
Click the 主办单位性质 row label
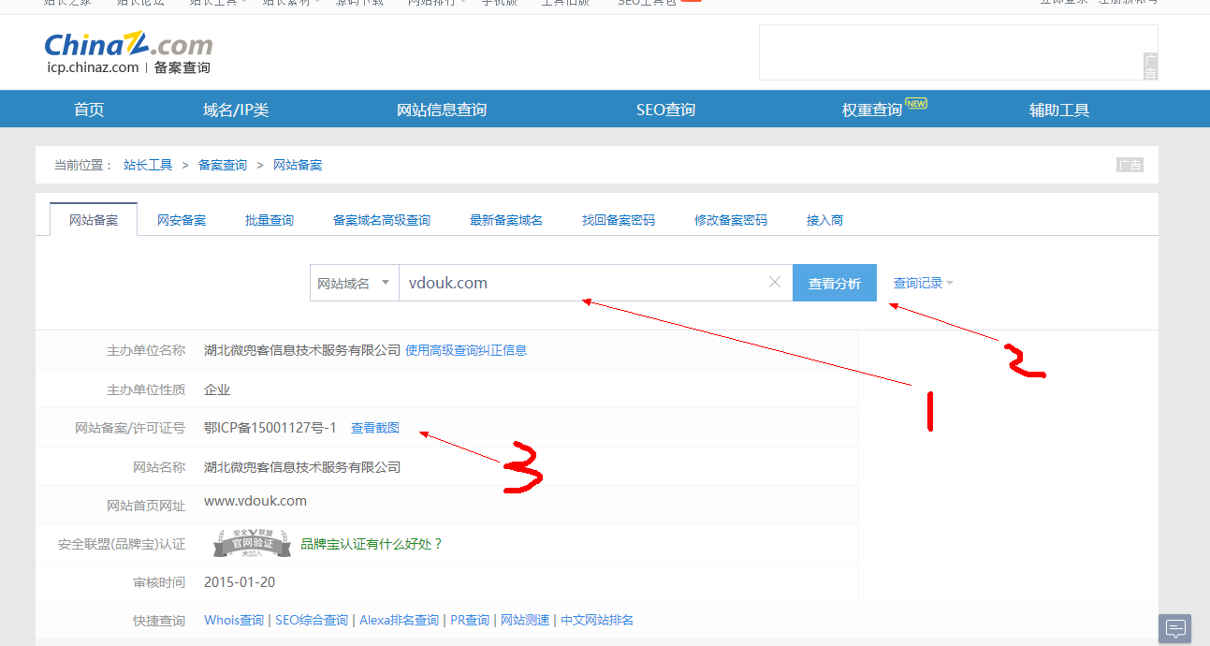(x=146, y=389)
